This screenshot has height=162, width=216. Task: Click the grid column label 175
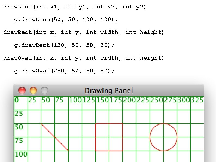116,100
